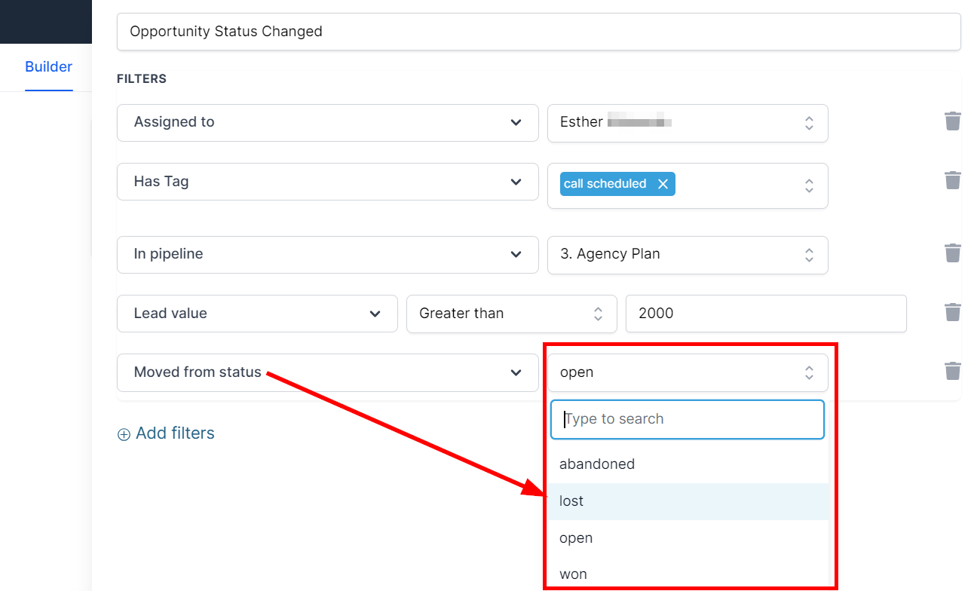Open the Greater than operator selector

tap(511, 314)
